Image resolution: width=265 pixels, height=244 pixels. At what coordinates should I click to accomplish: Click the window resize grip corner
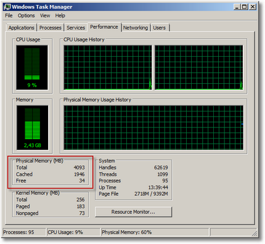pos(255,233)
